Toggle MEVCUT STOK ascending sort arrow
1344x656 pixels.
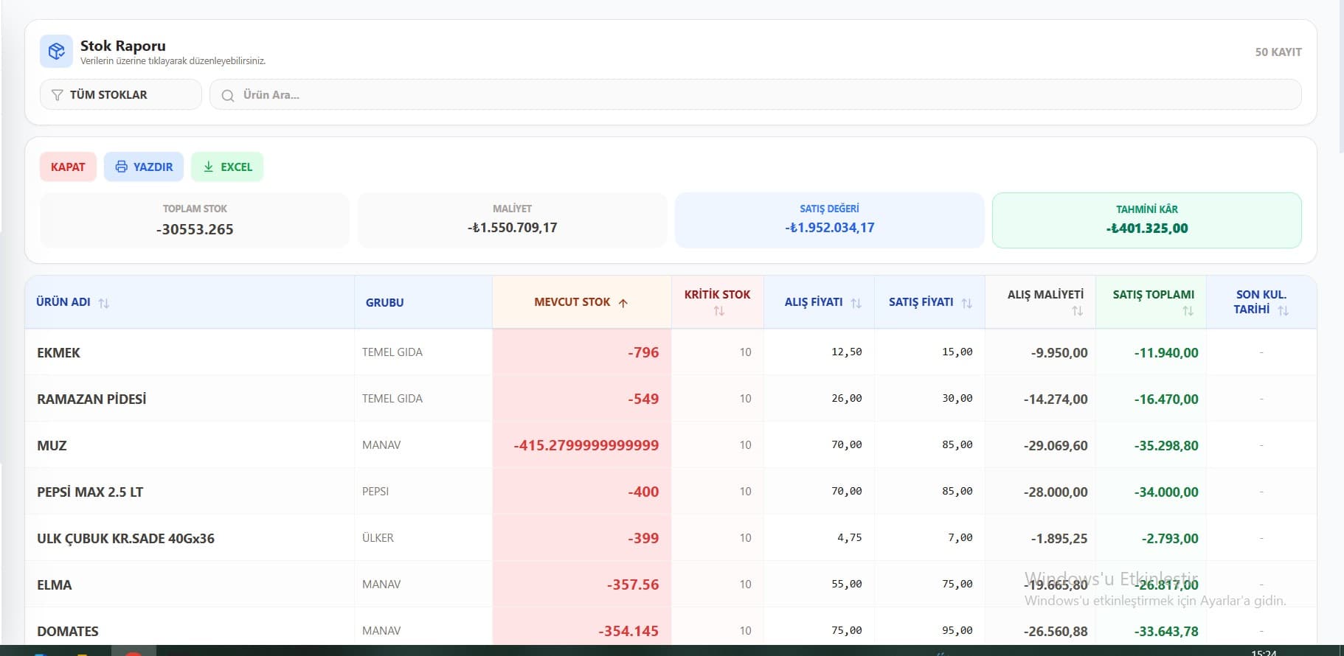623,303
